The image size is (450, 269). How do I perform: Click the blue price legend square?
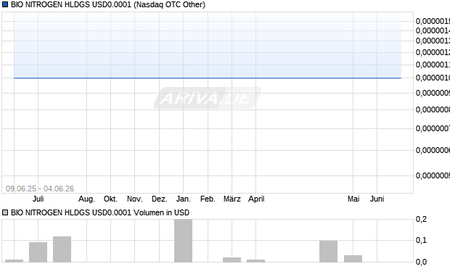(x=5, y=4)
